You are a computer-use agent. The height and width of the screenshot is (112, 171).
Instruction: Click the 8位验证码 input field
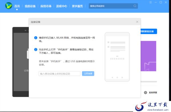tap(60, 74)
